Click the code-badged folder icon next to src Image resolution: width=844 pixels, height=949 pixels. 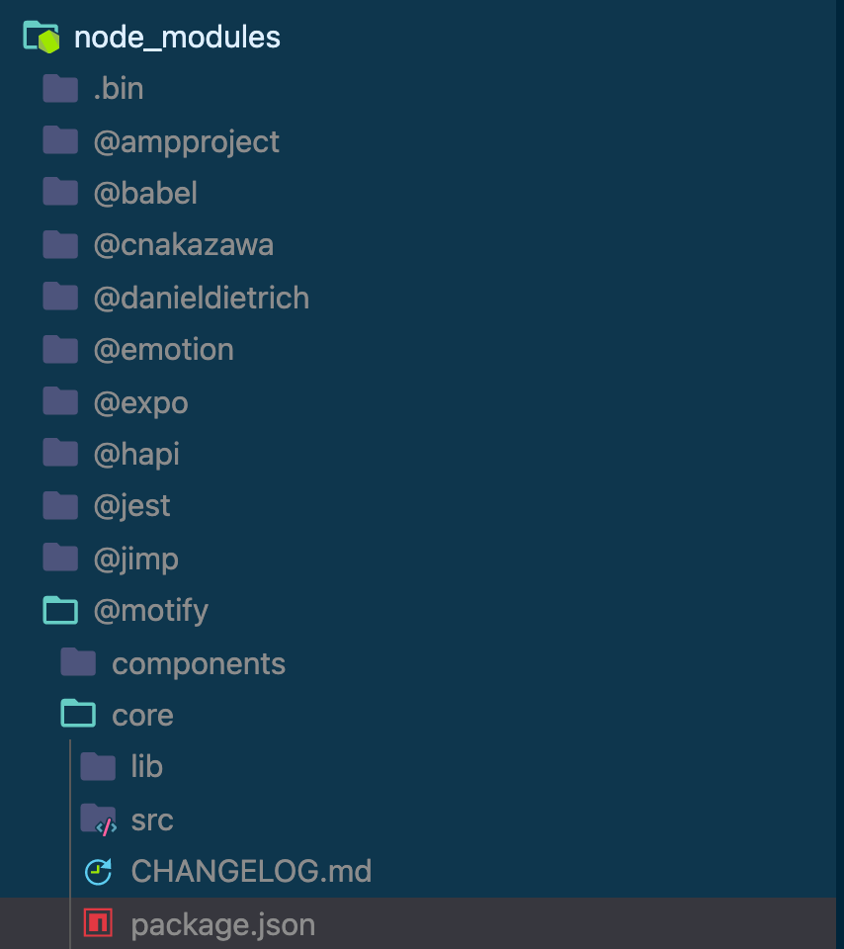[x=99, y=819]
